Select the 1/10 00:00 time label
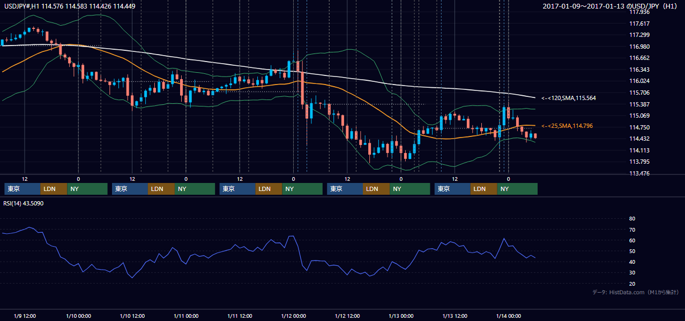The height and width of the screenshot is (321, 685). [x=78, y=316]
